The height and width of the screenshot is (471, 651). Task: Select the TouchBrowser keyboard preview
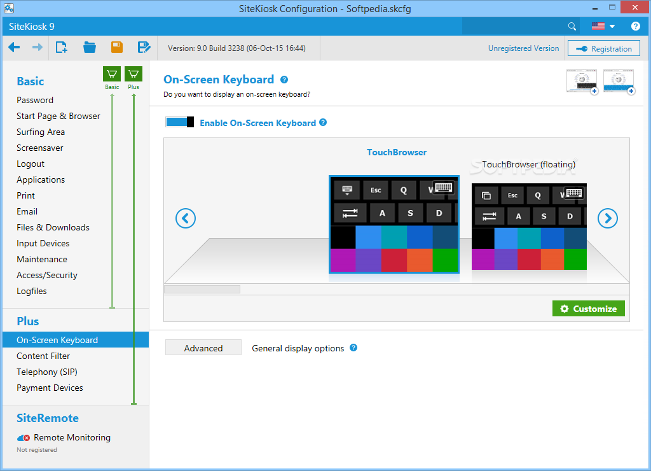(x=394, y=225)
